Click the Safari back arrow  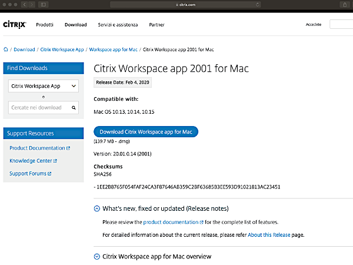(24, 5)
